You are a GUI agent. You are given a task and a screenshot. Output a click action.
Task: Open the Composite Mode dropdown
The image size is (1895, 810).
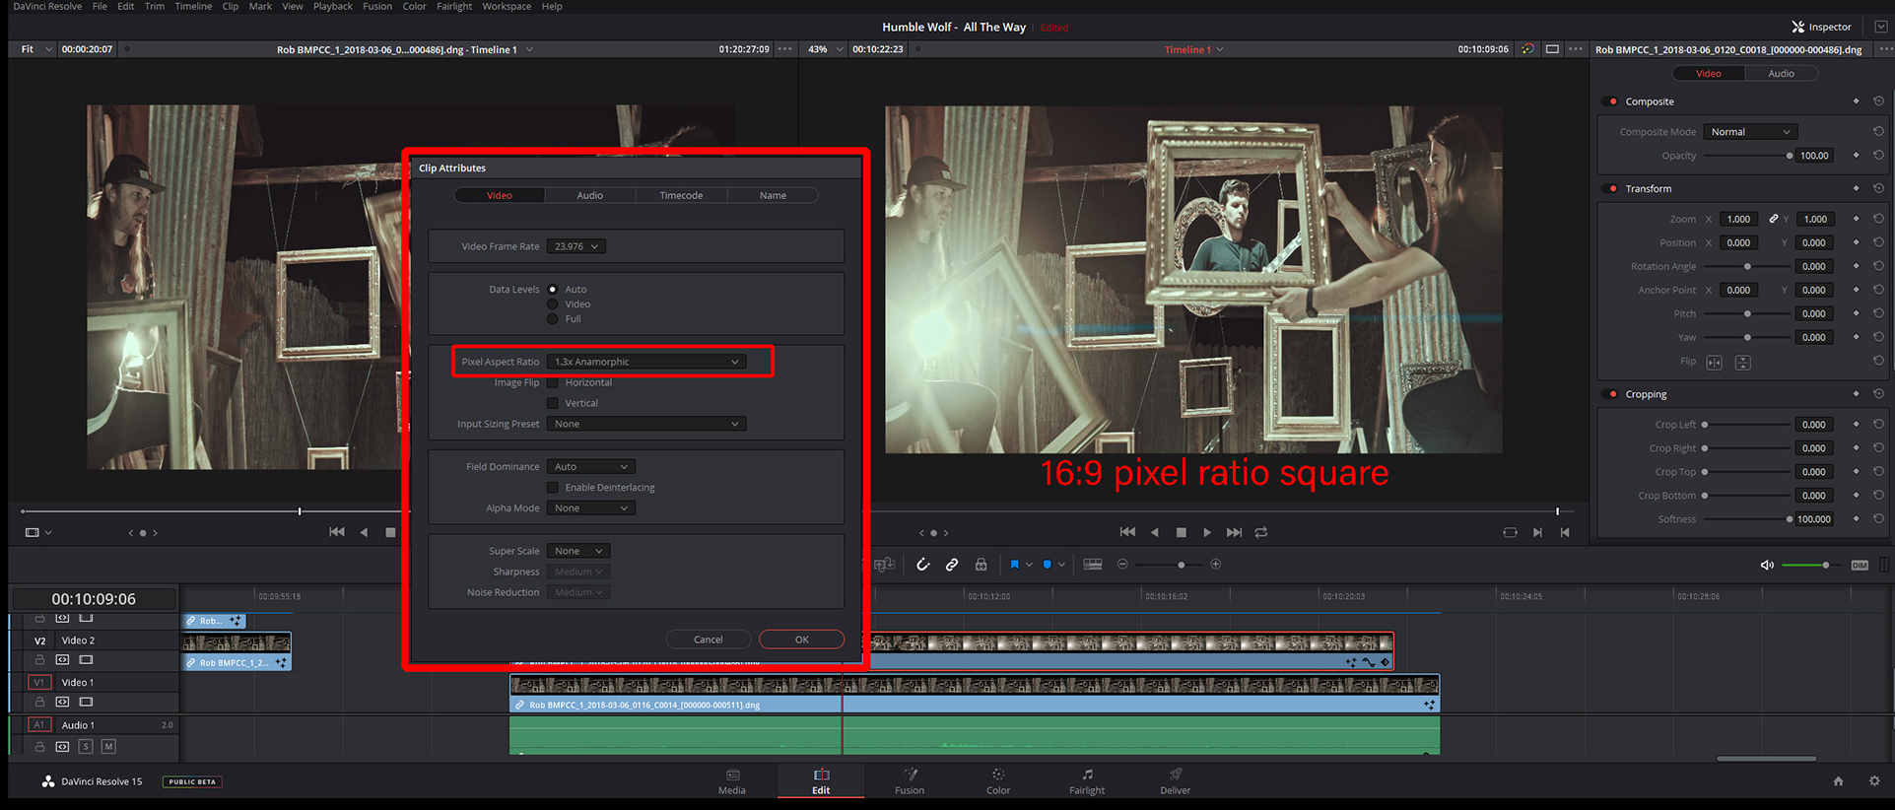1750,132
